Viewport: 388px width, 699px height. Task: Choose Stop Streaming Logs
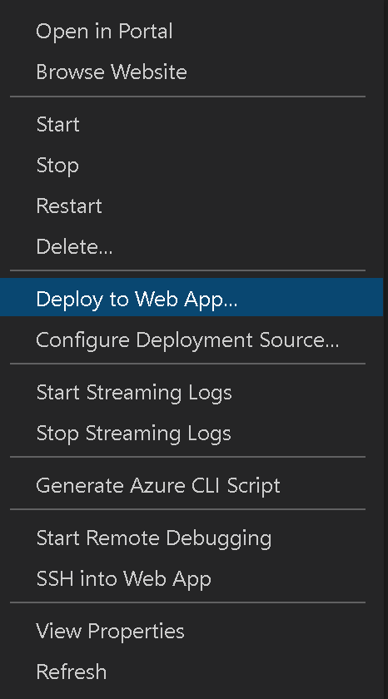pos(192,433)
